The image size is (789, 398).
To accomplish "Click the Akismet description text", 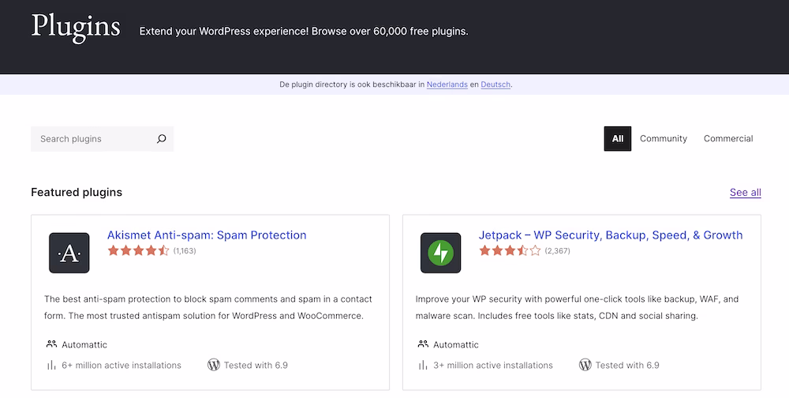I will [x=208, y=307].
